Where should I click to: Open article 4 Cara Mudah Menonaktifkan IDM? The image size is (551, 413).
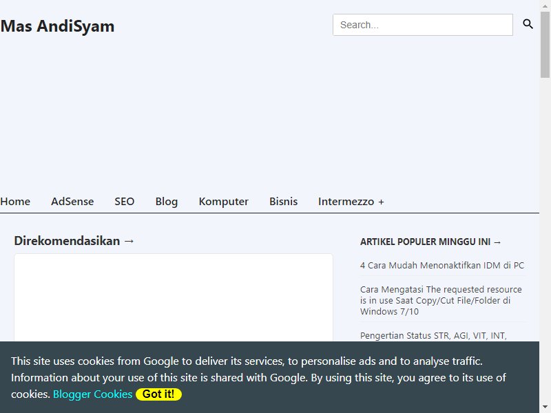(442, 266)
